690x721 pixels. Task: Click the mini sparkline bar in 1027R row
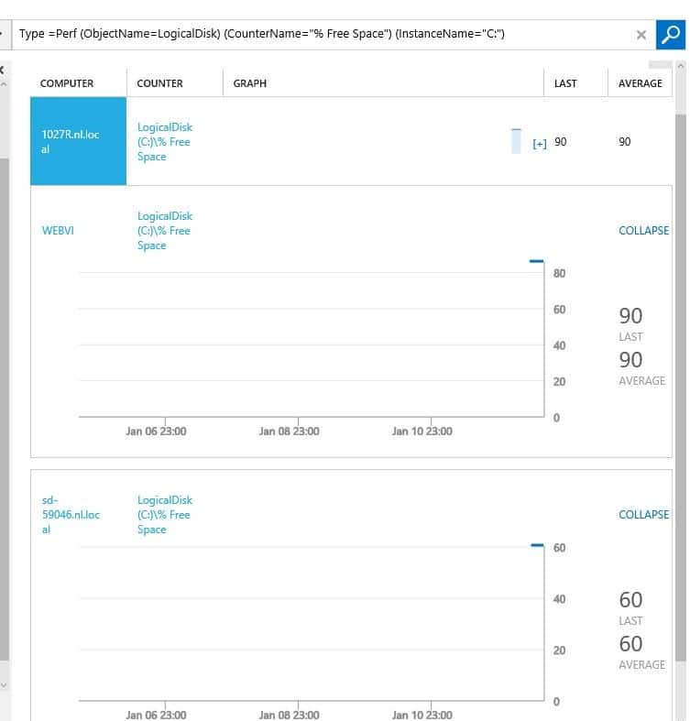[517, 141]
